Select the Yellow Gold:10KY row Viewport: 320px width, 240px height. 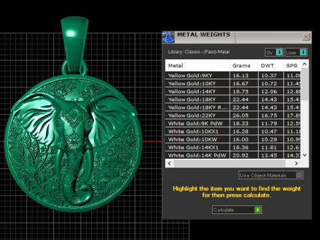pyautogui.click(x=233, y=83)
